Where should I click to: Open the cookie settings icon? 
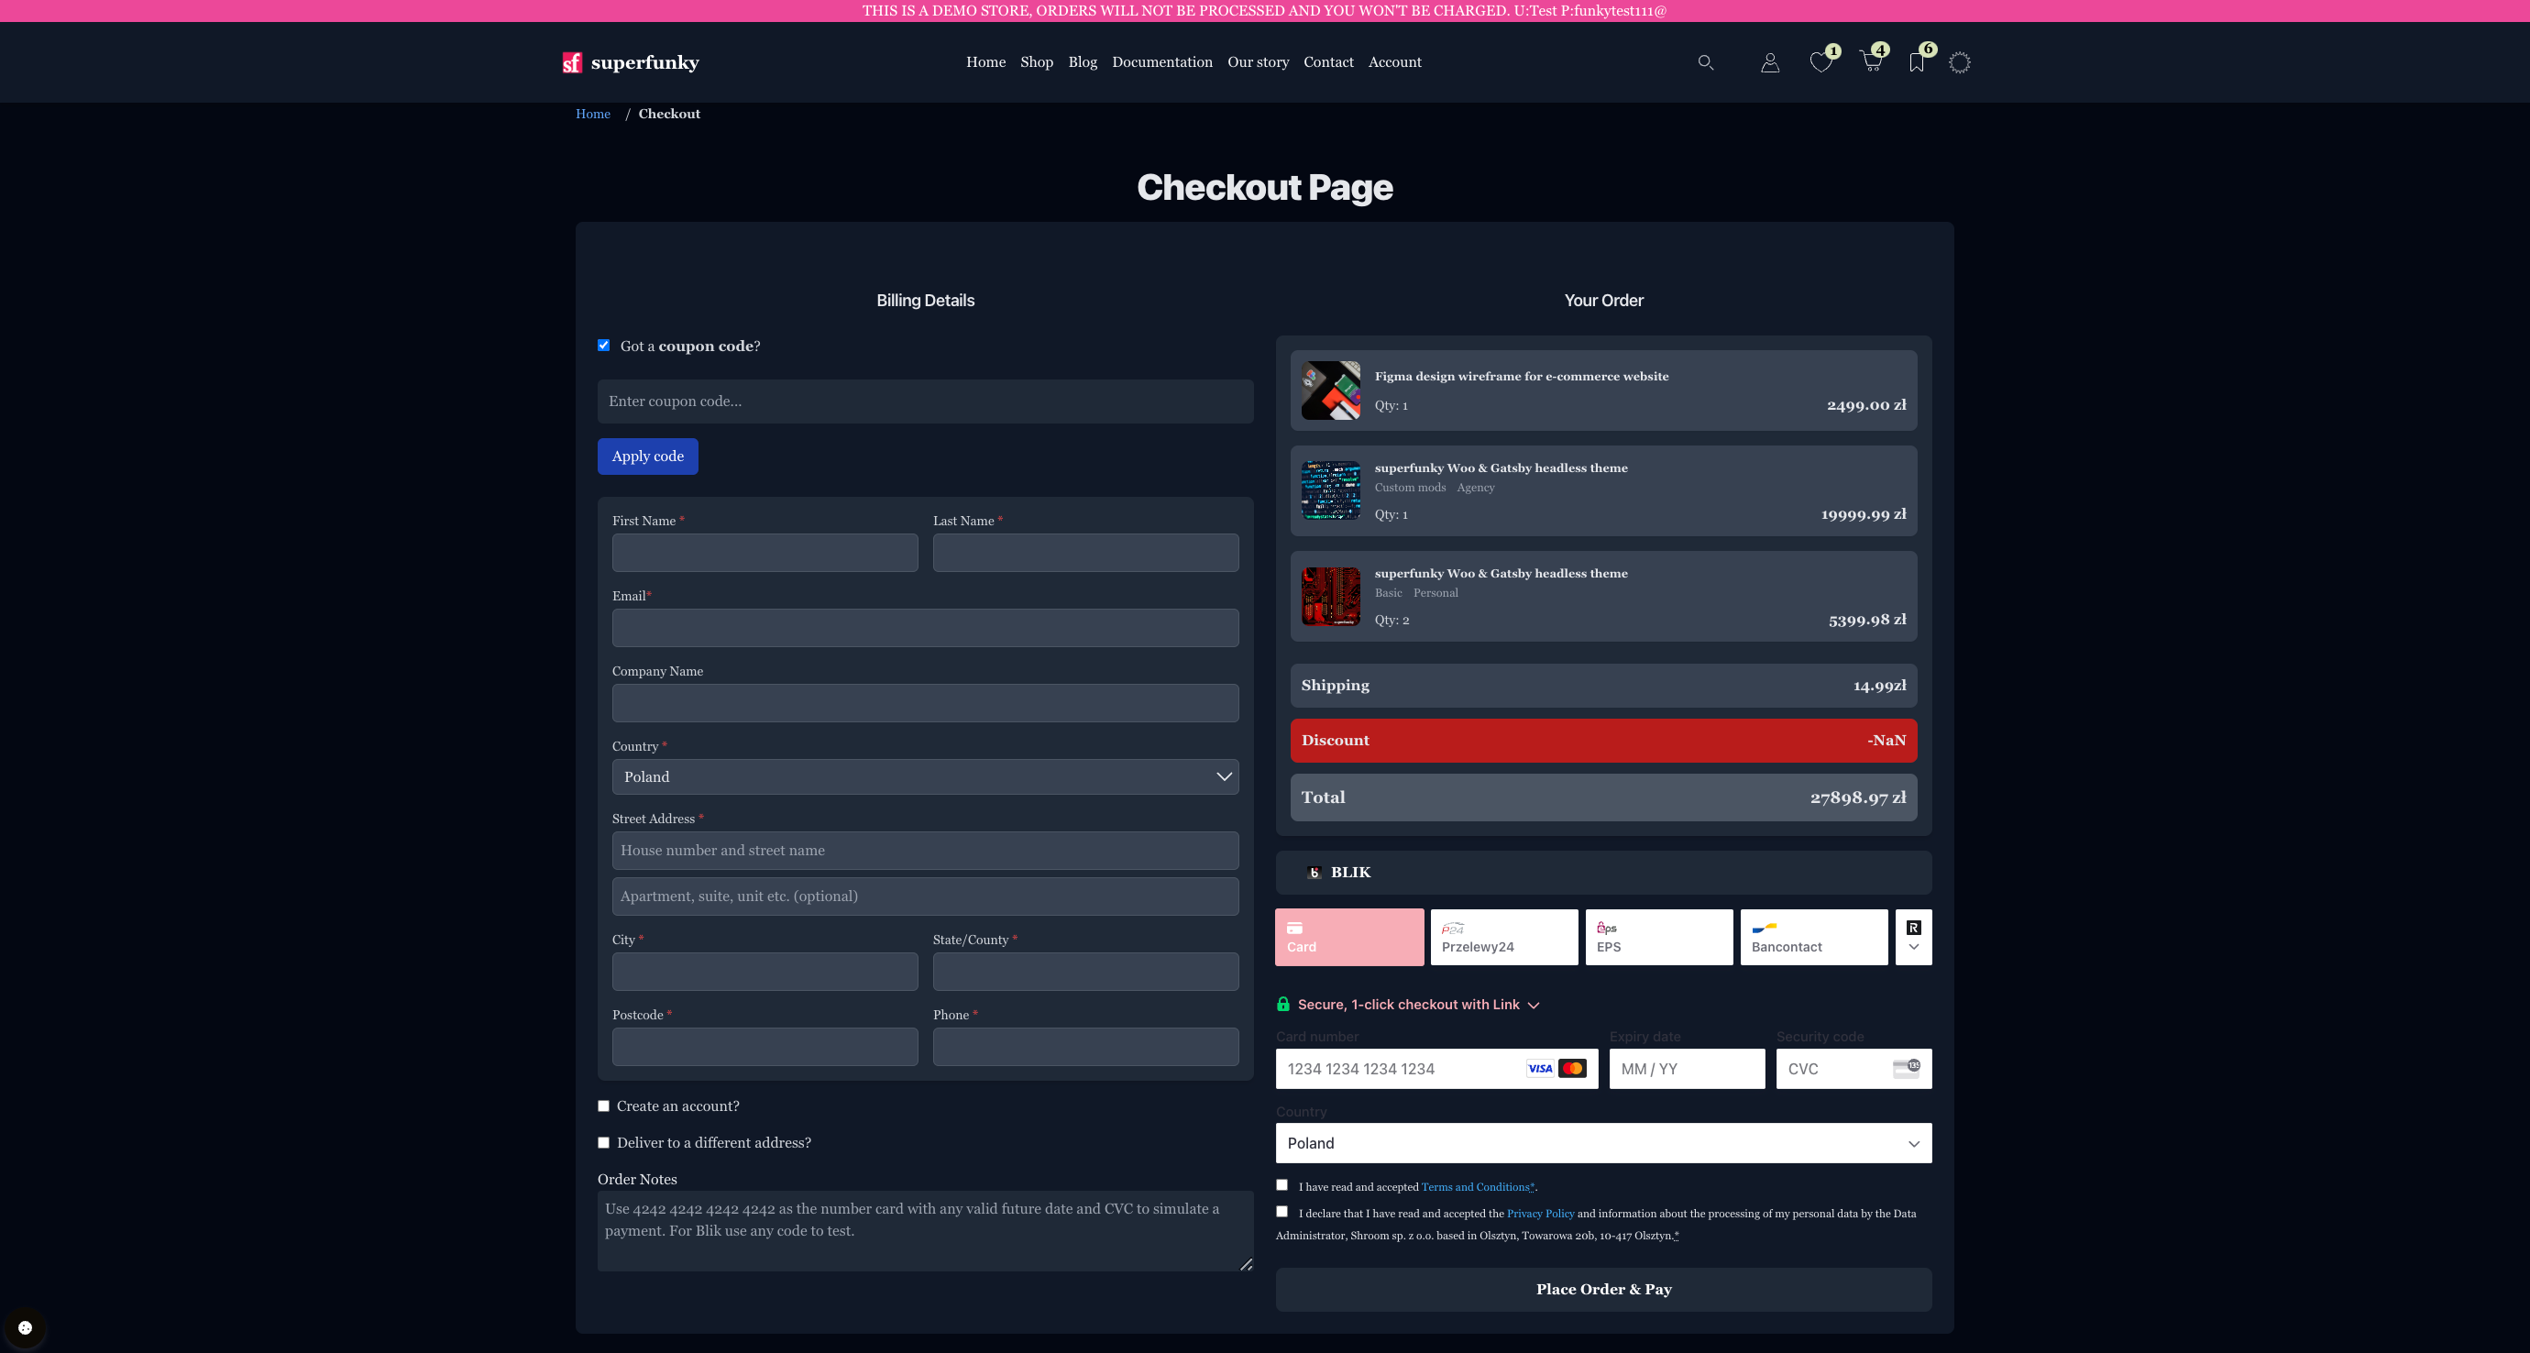click(26, 1327)
